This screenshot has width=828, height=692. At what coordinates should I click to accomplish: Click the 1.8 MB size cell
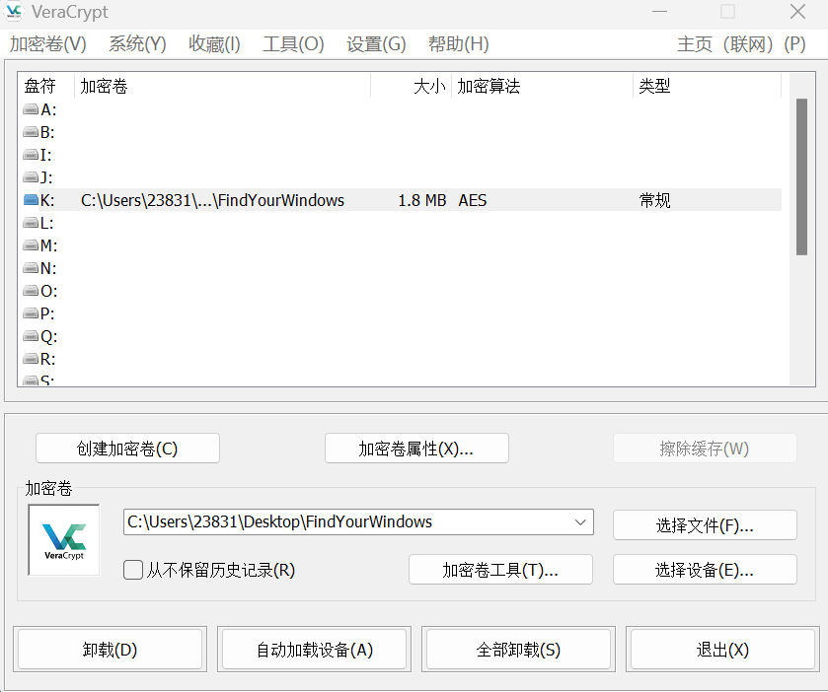422,200
